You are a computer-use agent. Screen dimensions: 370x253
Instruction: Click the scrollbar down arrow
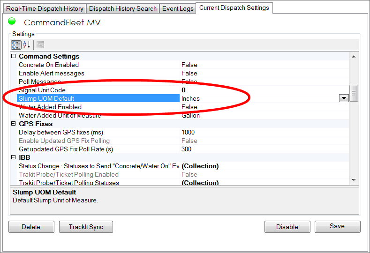point(354,180)
